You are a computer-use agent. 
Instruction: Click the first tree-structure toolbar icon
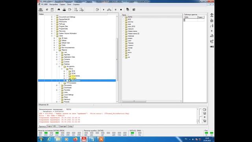pos(76,9)
